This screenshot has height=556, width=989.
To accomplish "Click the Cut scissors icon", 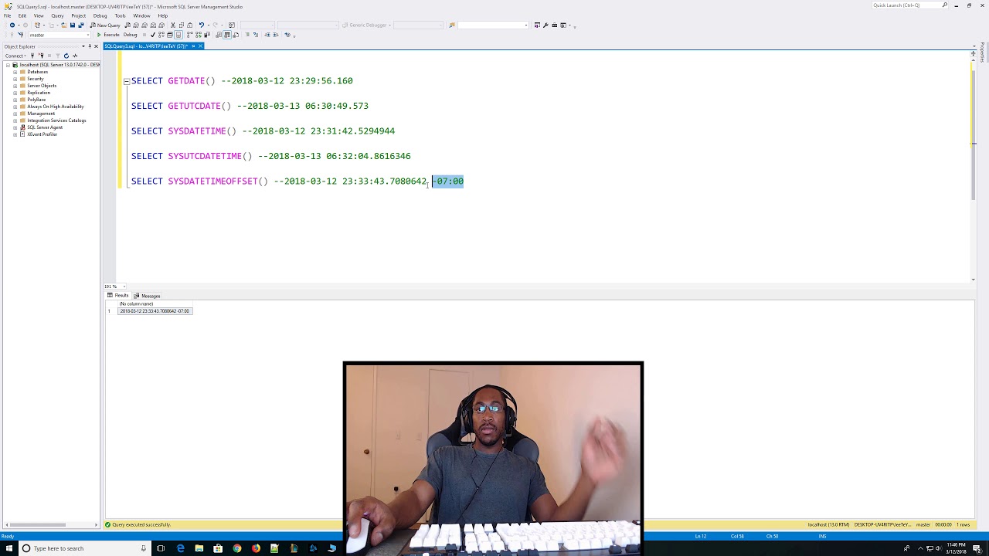I will (x=173, y=25).
